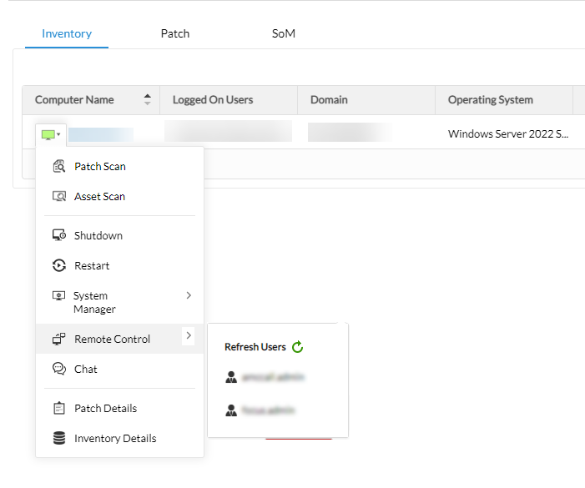Viewport: 585px width, 488px height.
Task: Sort by the Computer Name column arrows
Action: (x=148, y=99)
